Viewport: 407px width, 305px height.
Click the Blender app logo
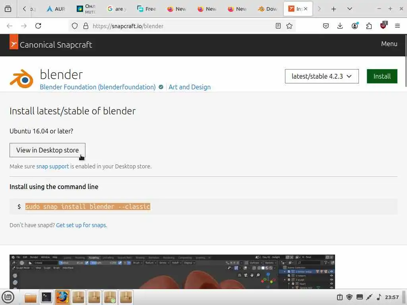(x=21, y=79)
